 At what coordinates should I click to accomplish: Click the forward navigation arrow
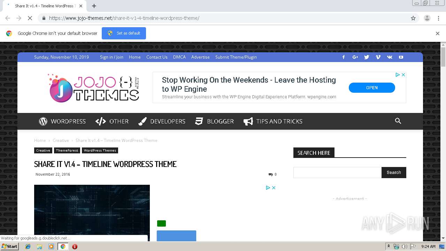(x=19, y=18)
